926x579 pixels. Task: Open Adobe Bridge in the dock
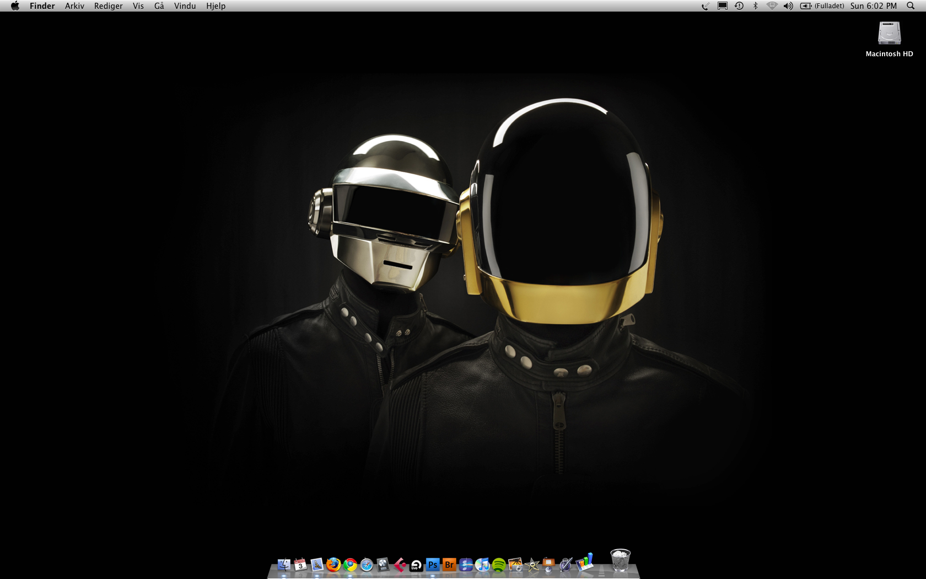[449, 565]
